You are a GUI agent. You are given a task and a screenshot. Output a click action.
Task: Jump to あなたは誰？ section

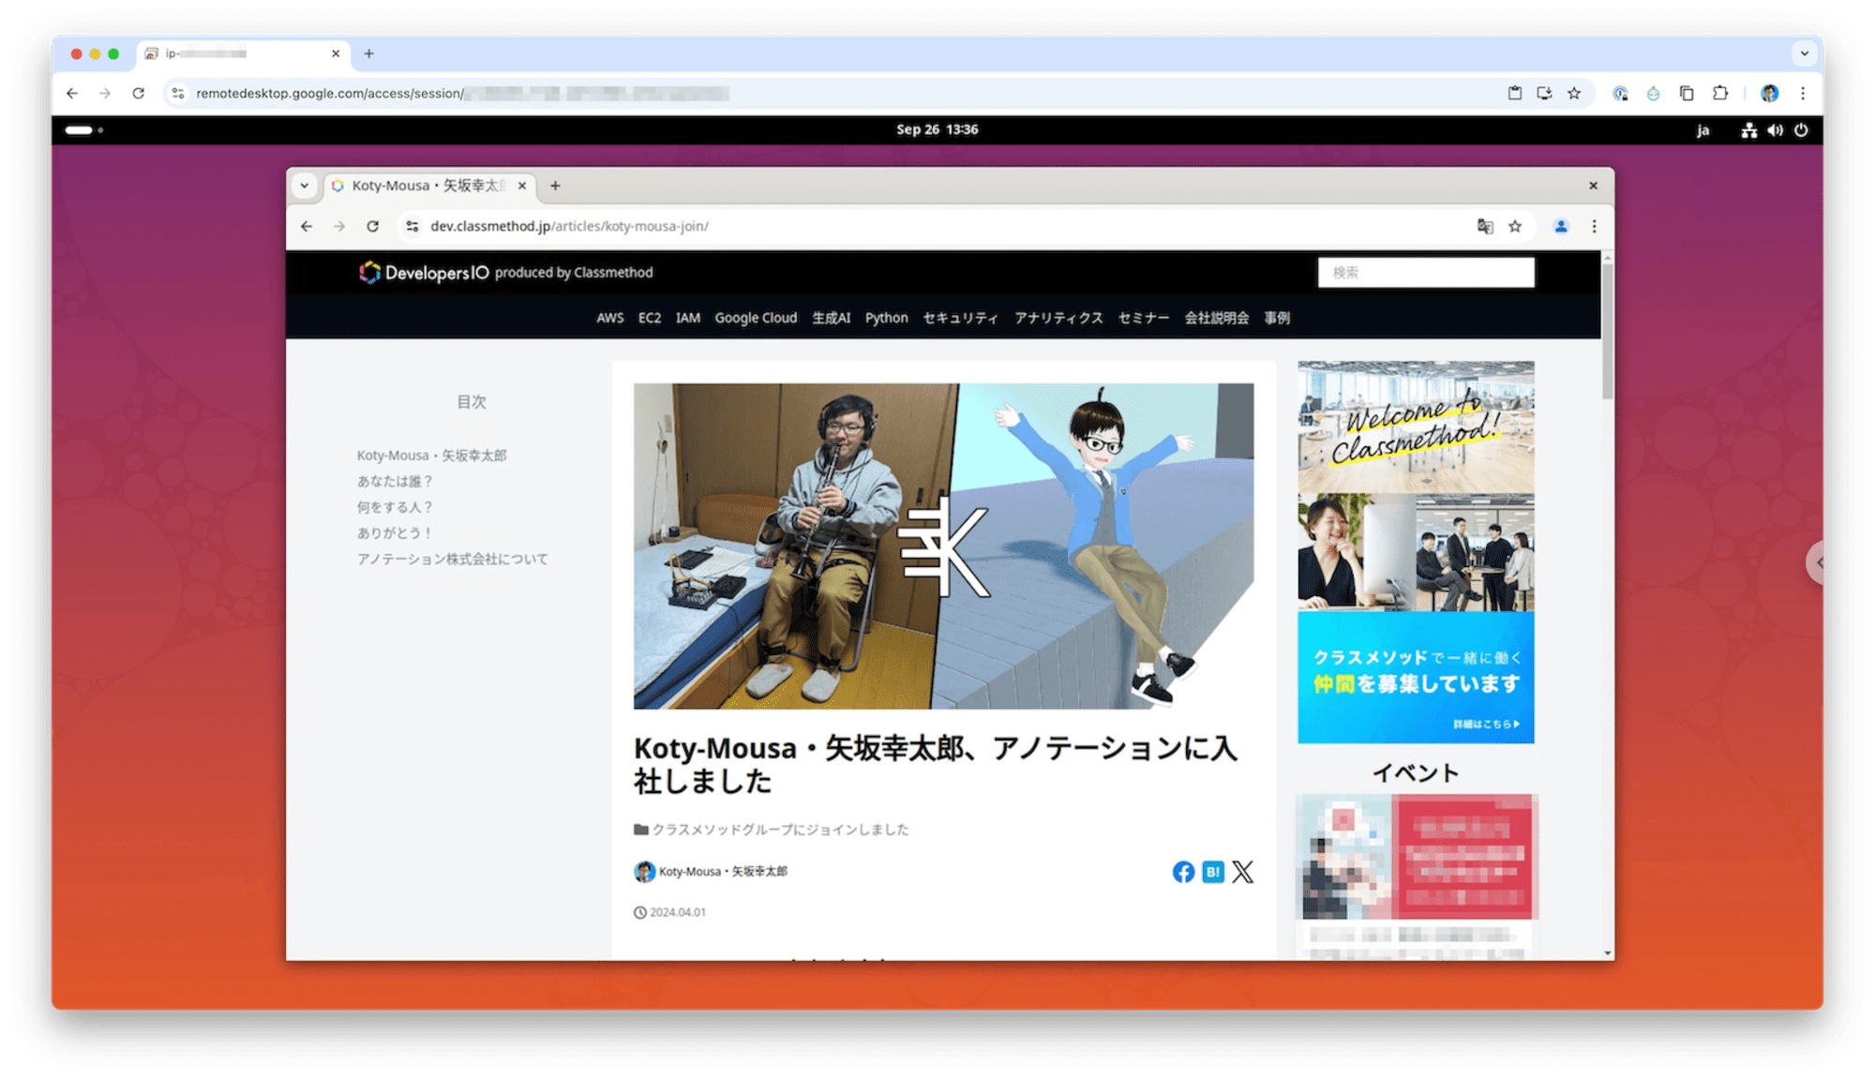click(395, 481)
